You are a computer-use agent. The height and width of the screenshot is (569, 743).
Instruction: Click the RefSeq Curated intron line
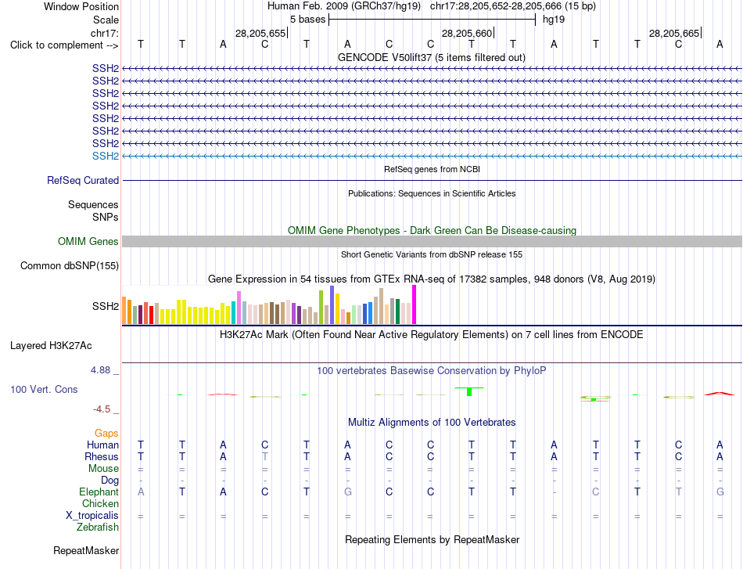click(x=432, y=180)
